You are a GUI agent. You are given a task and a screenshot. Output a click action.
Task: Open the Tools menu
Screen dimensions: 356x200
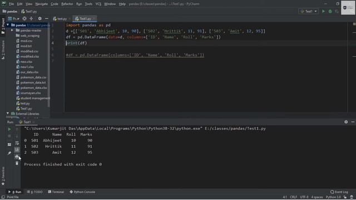pos(88,4)
